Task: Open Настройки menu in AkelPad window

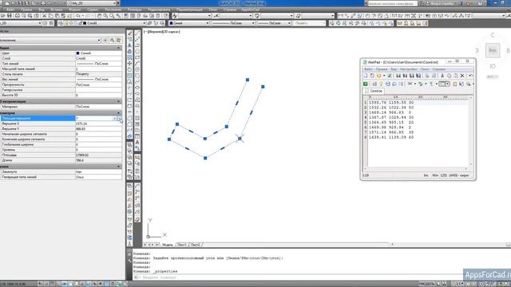Action: 408,69
